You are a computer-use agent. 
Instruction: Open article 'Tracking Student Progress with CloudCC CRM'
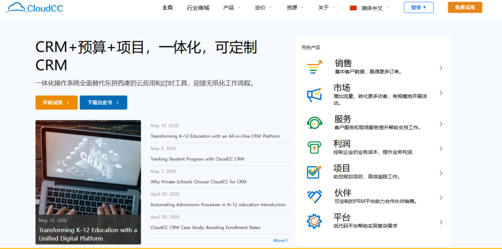point(197,159)
